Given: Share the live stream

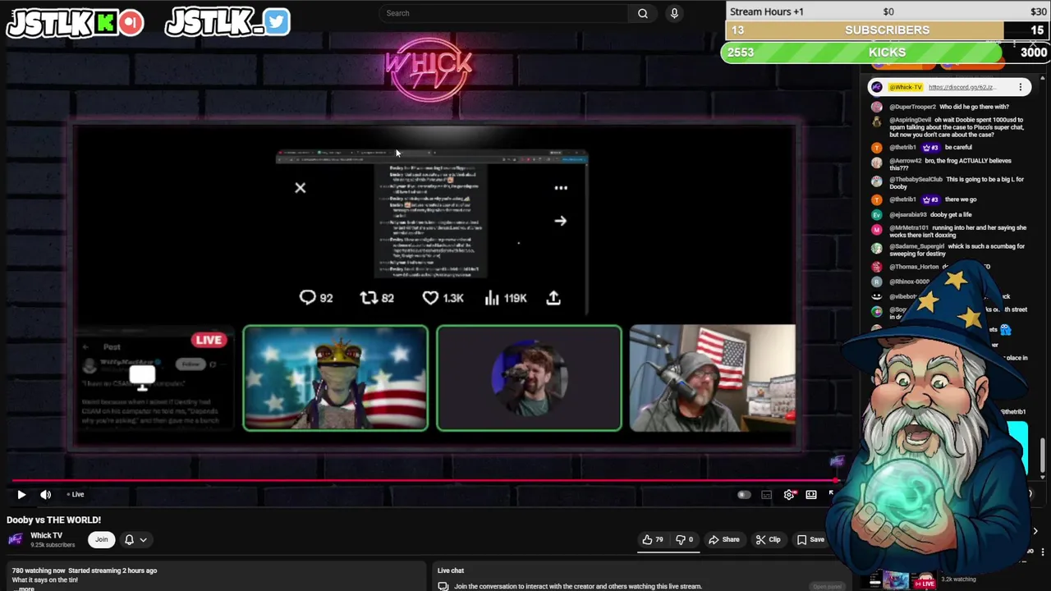Looking at the screenshot, I should (724, 539).
